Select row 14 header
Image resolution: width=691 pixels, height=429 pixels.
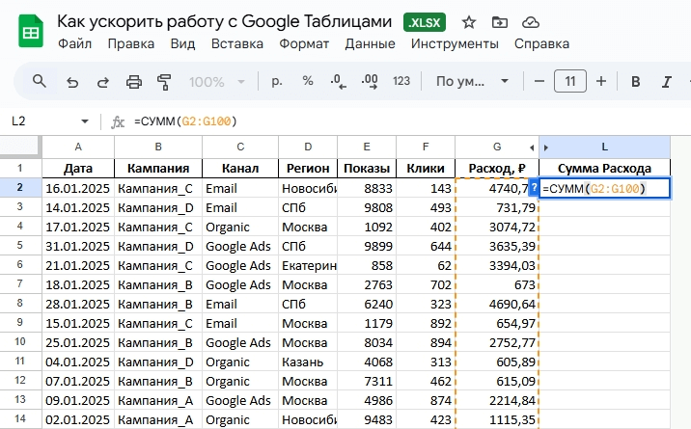pyautogui.click(x=20, y=419)
